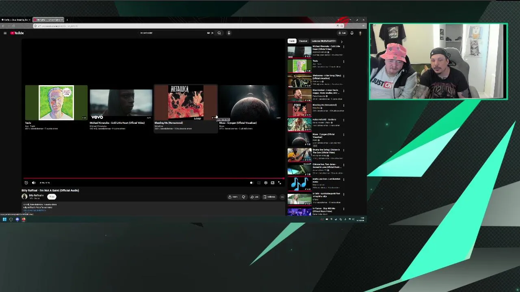Screen dimensions: 520x292
Task: Like the video with thumbs up
Action: [233, 197]
